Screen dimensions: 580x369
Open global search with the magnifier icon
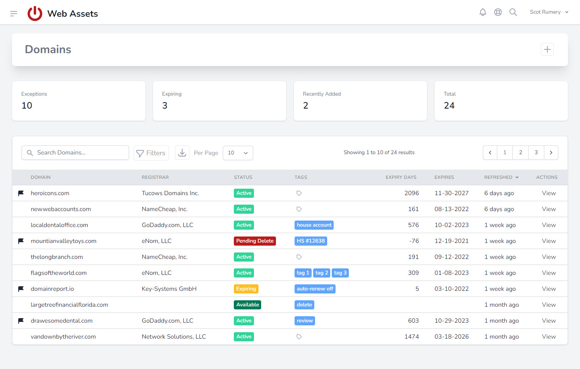[513, 12]
